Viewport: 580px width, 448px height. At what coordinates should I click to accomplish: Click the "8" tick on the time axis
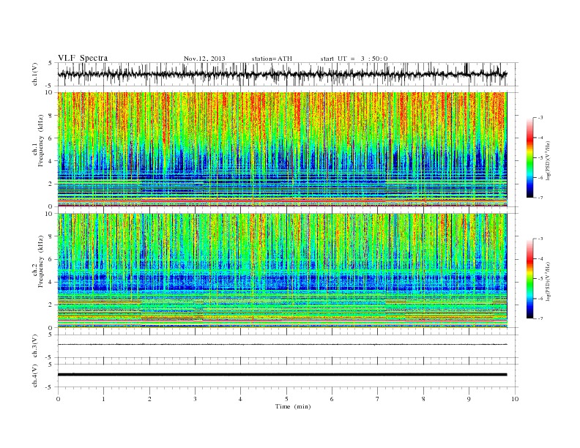(x=423, y=399)
